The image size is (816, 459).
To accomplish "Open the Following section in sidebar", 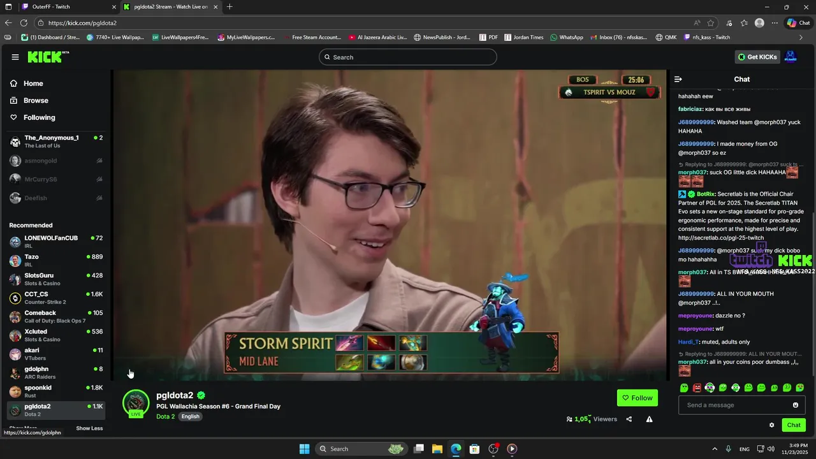I will click(x=39, y=117).
